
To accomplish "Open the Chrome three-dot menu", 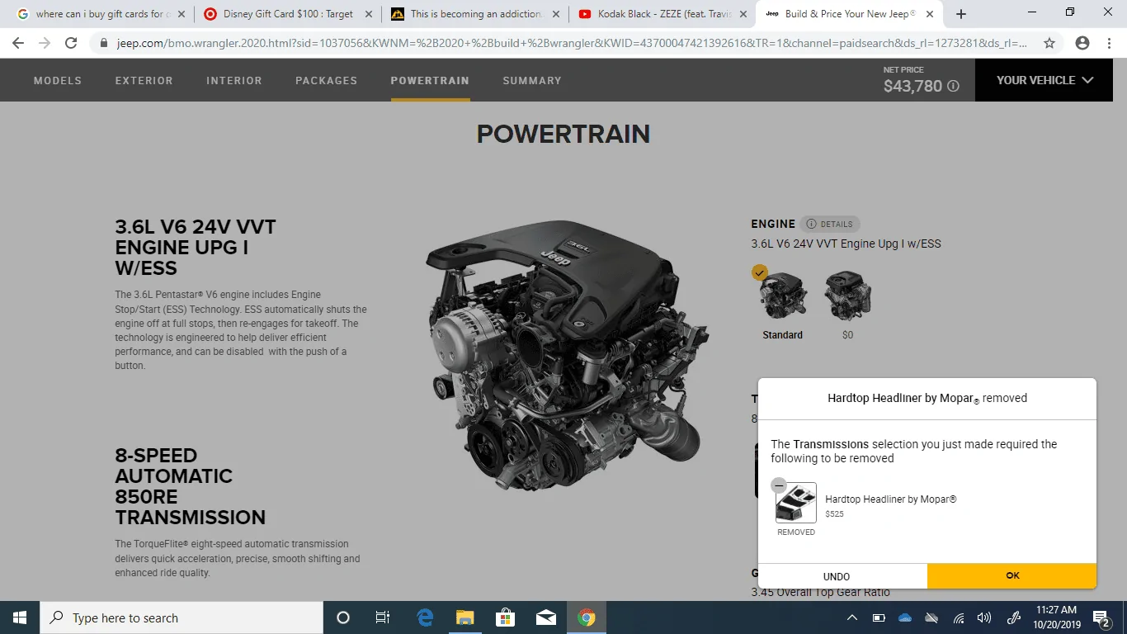I will (1109, 44).
